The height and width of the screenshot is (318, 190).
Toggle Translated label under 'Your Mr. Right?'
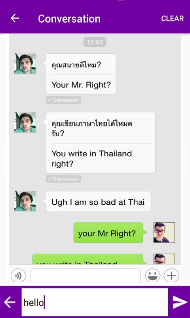(x=64, y=100)
